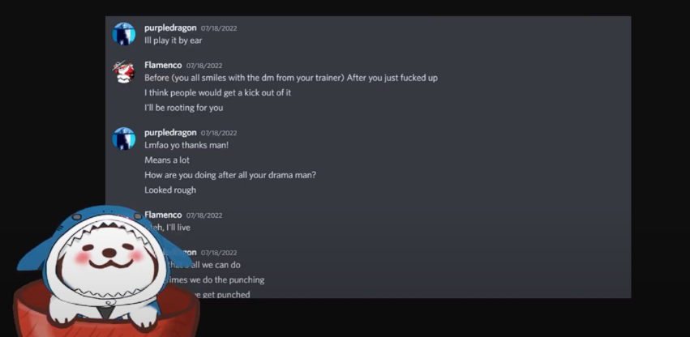This screenshot has width=690, height=337.
Task: Click purpledragon's avatar next to 'Lmfao yo thanks man!'
Action: (124, 139)
